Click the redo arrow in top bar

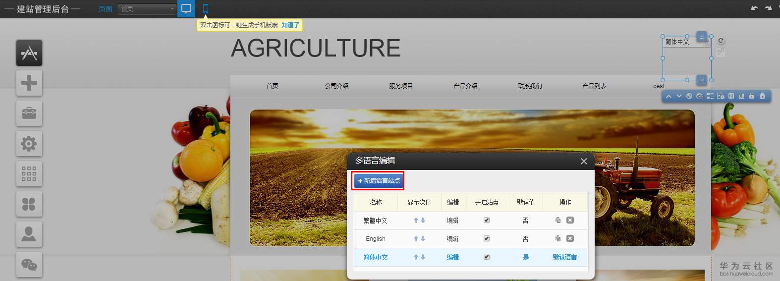point(768,8)
